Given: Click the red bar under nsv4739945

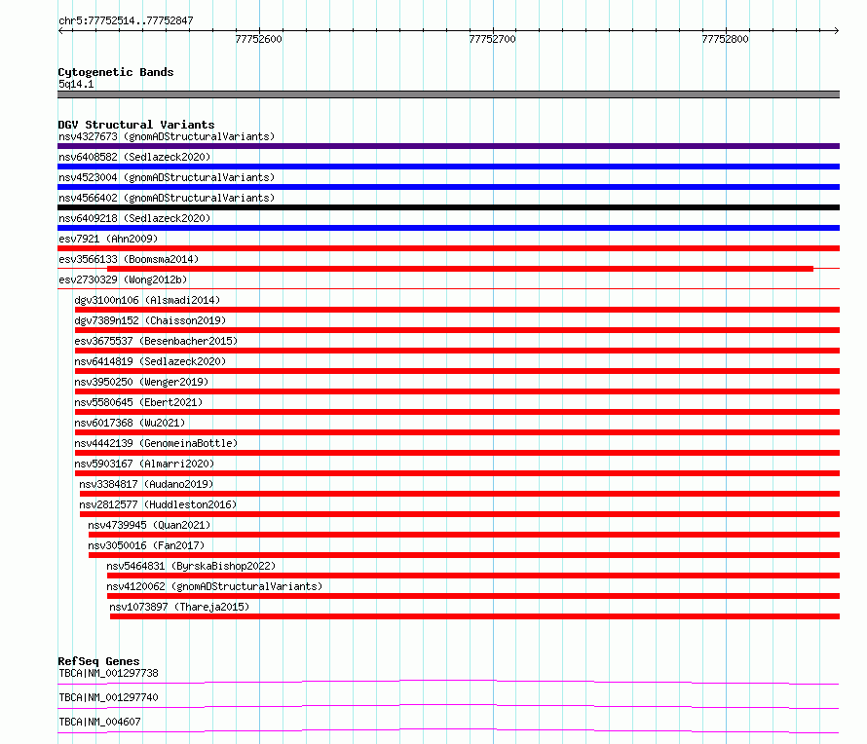Looking at the screenshot, I should [464, 535].
